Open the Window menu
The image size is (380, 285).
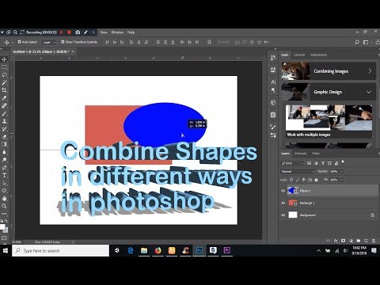click(117, 32)
